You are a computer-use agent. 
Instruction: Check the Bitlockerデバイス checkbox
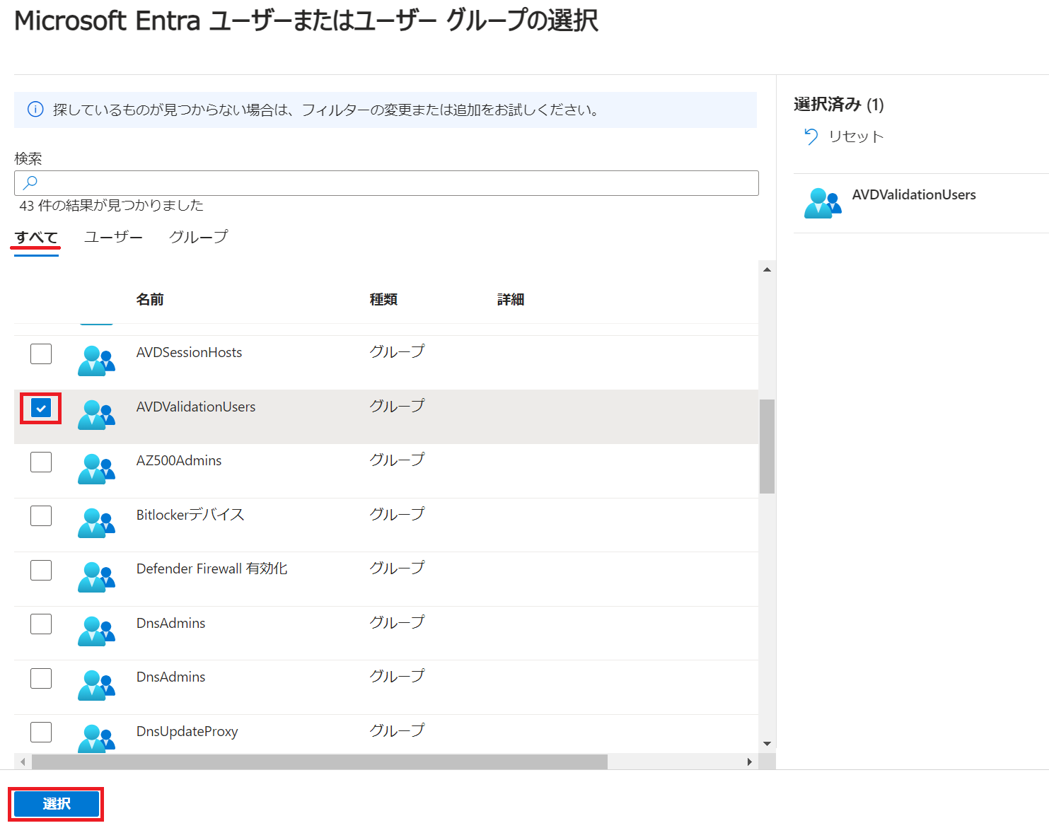pyautogui.click(x=41, y=515)
